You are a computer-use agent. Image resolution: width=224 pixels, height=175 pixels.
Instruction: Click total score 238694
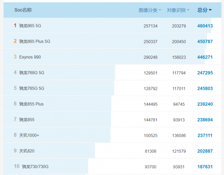point(205,120)
